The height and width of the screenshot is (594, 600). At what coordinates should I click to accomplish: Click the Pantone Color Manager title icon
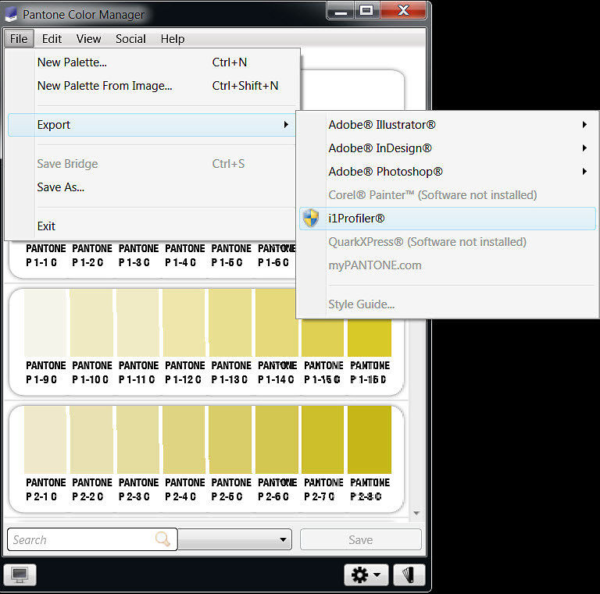[x=11, y=15]
